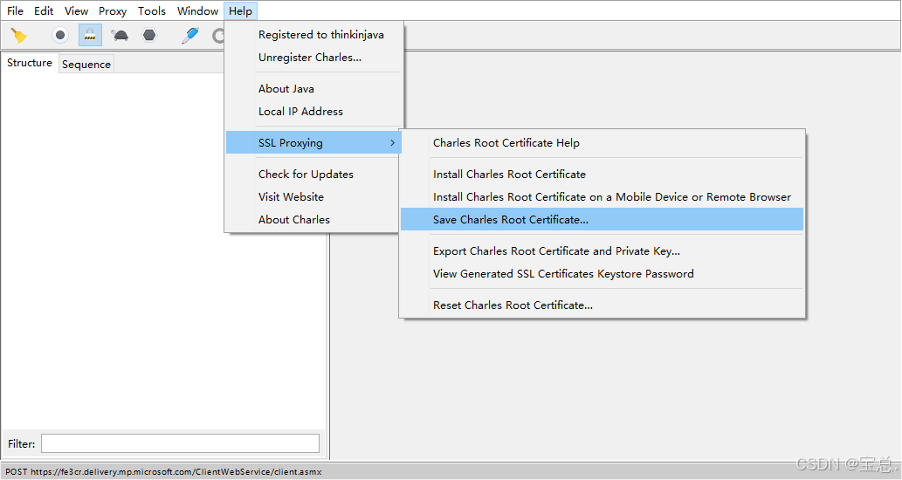Open Charles Root Certificate Help
This screenshot has height=480, width=902.
pyautogui.click(x=602, y=142)
